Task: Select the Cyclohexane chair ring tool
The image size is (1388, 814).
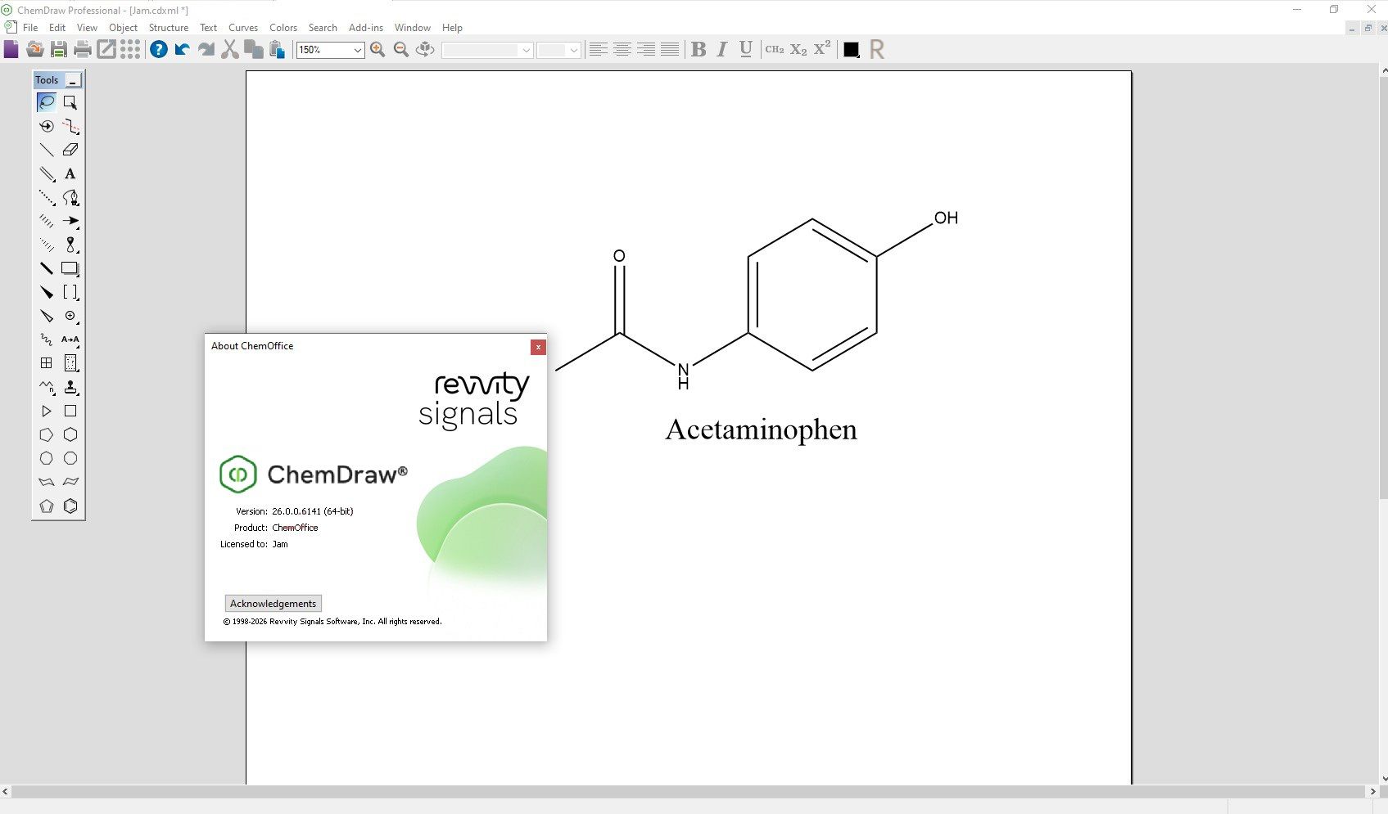Action: (47, 482)
